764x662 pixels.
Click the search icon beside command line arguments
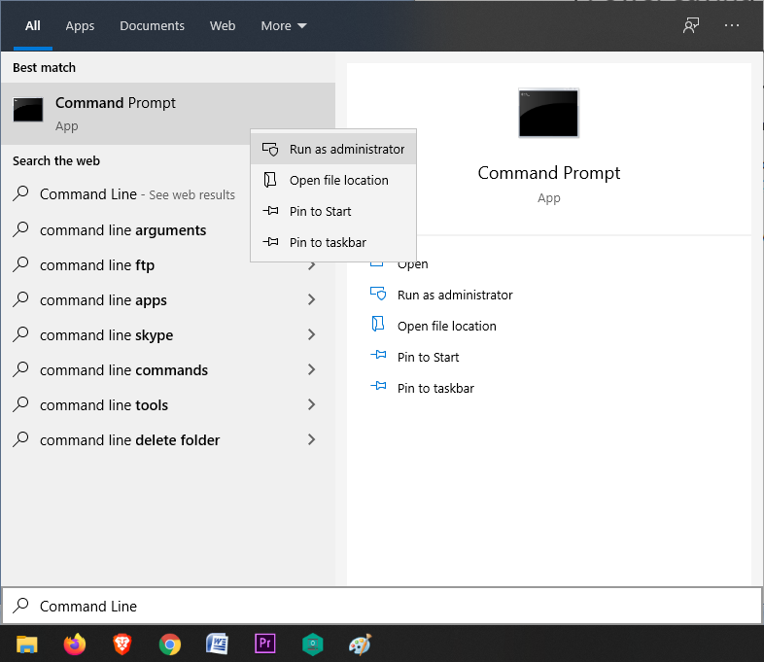21,229
